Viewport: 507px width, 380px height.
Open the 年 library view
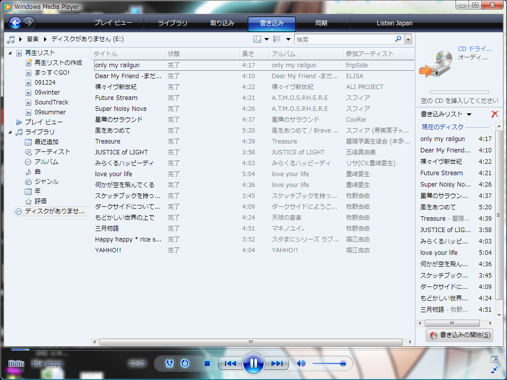point(38,191)
